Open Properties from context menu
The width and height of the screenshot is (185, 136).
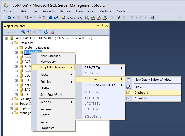coord(53,128)
